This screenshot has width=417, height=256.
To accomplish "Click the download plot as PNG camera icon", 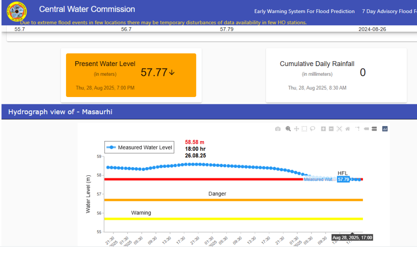I will (278, 129).
